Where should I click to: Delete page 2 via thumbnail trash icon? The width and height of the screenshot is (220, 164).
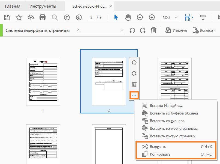pyautogui.click(x=134, y=84)
